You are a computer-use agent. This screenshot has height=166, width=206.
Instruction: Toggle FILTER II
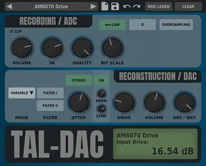pyautogui.click(x=50, y=106)
